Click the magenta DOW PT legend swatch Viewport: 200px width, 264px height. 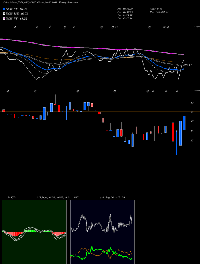(x=4, y=18)
